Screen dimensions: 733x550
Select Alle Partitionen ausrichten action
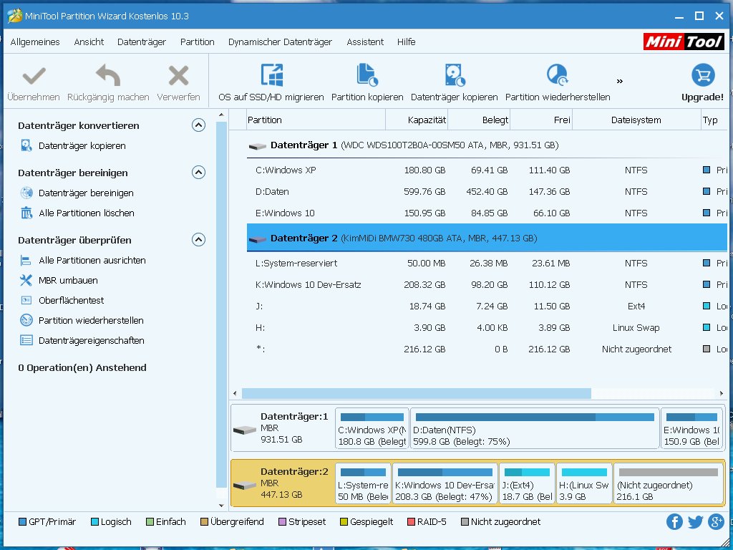92,261
